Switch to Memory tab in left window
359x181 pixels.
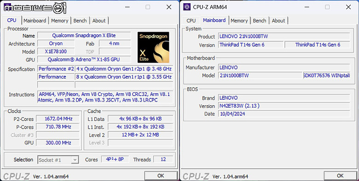click(x=59, y=21)
